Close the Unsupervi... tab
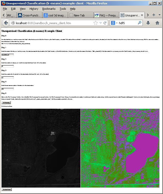The width and height of the screenshot is (163, 194). coord(142,15)
